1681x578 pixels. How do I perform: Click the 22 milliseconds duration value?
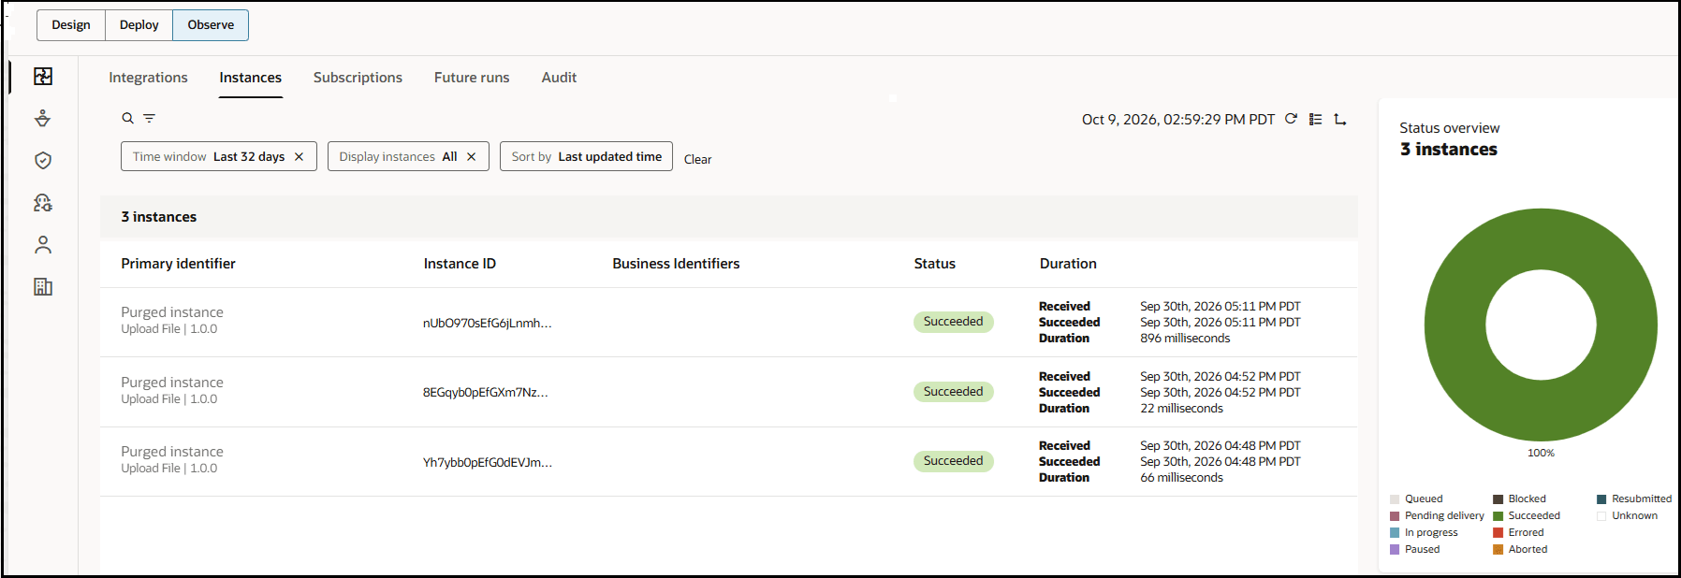pyautogui.click(x=1181, y=409)
